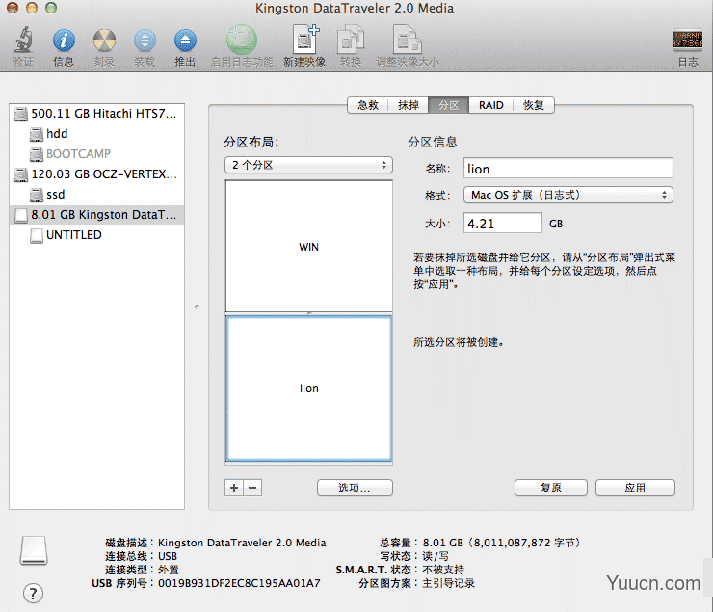This screenshot has height=612, width=713.
Task: Eject the disk with 推出 icon
Action: click(x=185, y=40)
